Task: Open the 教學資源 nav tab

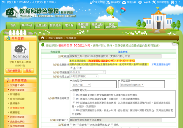Action: 55,25
